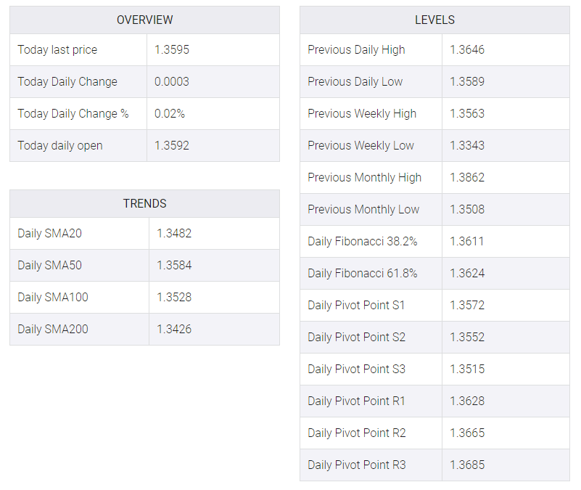581x490 pixels.
Task: Click the Today Daily Change label
Action: click(x=67, y=81)
